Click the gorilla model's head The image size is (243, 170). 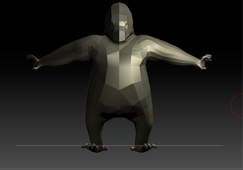point(119,22)
